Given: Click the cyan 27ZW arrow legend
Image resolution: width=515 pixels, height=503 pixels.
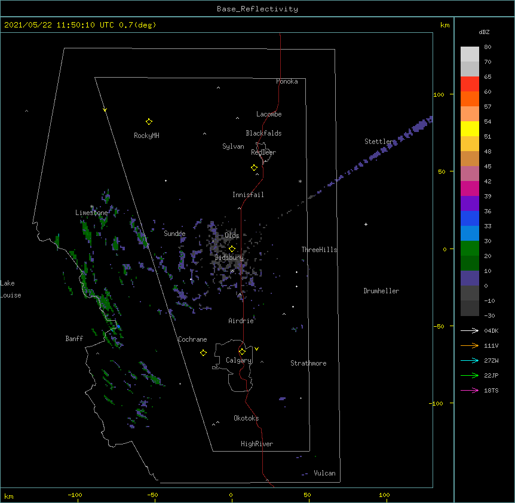Looking at the screenshot, I should click(x=470, y=360).
